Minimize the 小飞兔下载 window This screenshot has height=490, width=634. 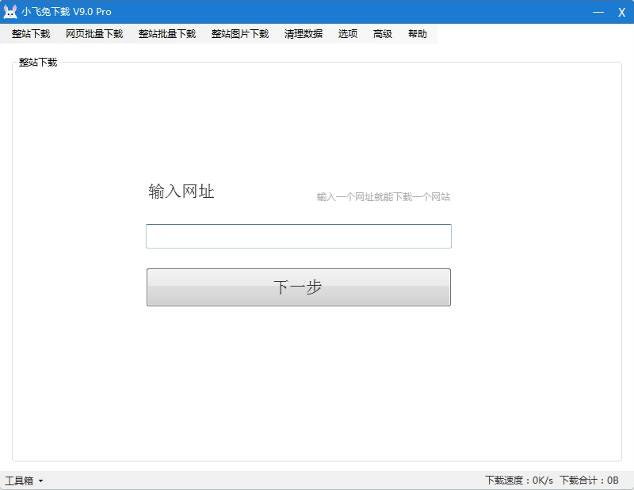click(598, 12)
